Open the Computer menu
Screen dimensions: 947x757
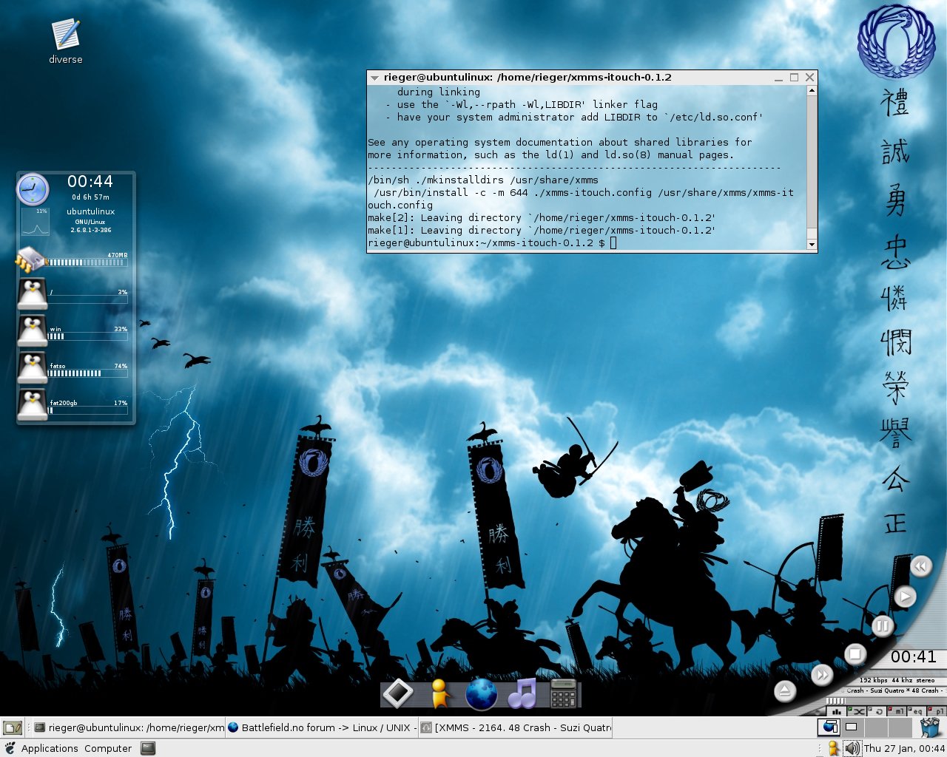coord(108,748)
